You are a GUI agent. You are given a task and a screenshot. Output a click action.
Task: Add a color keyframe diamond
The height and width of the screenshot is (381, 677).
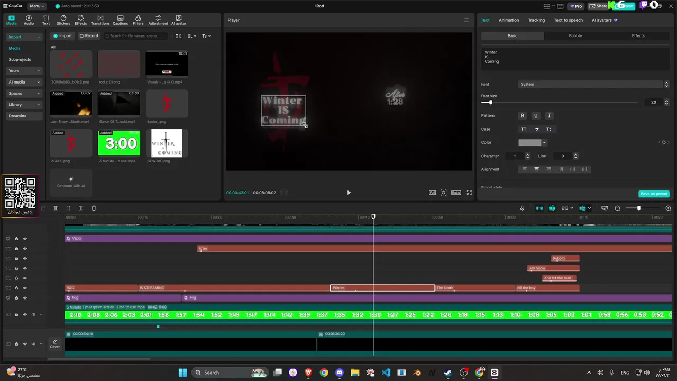[664, 142]
